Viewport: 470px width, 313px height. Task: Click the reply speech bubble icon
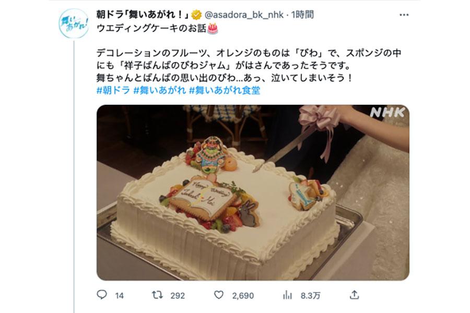(102, 295)
